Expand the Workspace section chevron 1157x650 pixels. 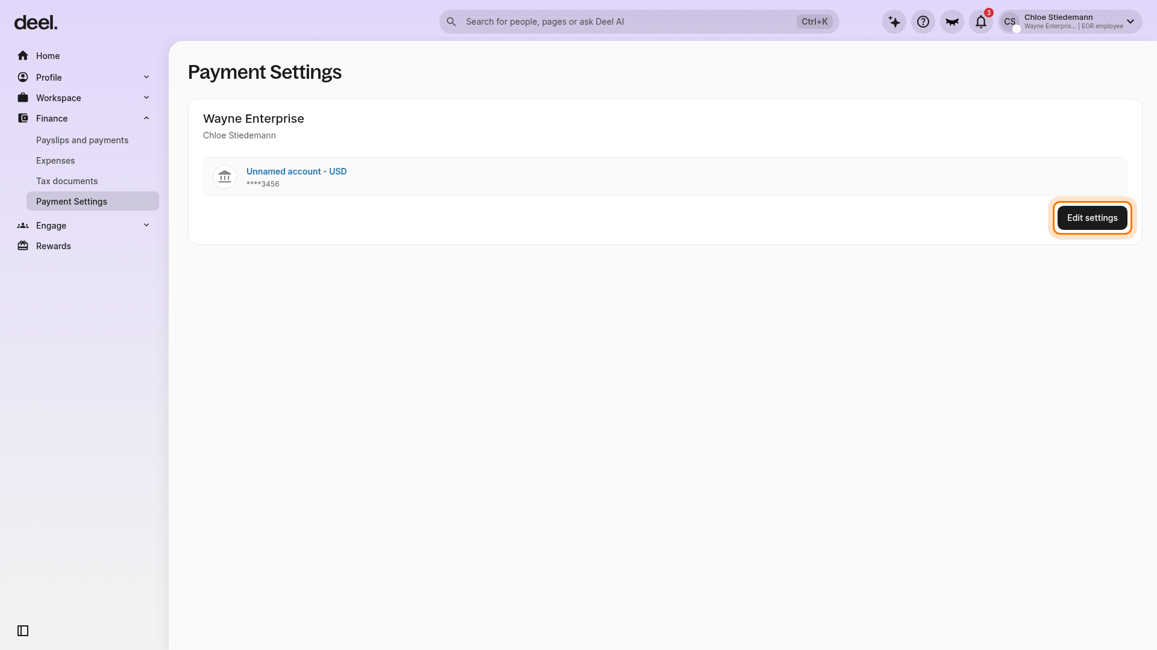[x=146, y=97]
